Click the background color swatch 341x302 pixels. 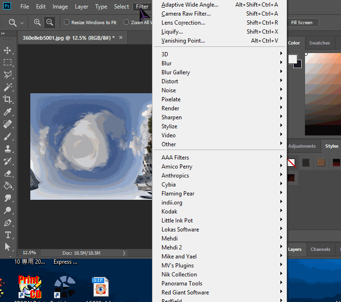coord(298,64)
